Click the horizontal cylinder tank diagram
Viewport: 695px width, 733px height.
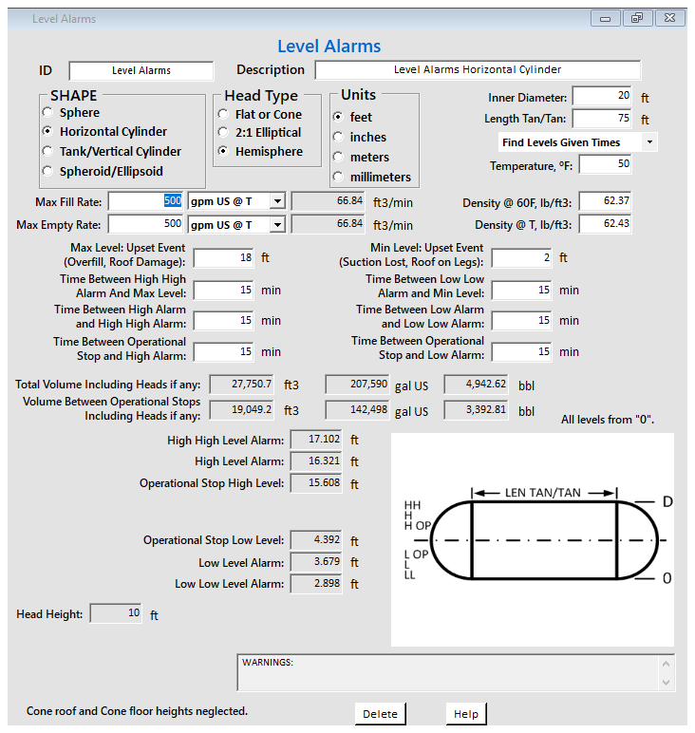click(x=533, y=539)
